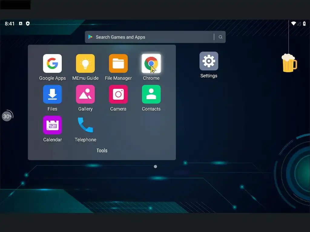Viewport: 310px width, 232px height.
Task: Open Android Settings gear icon
Action: coord(209,61)
